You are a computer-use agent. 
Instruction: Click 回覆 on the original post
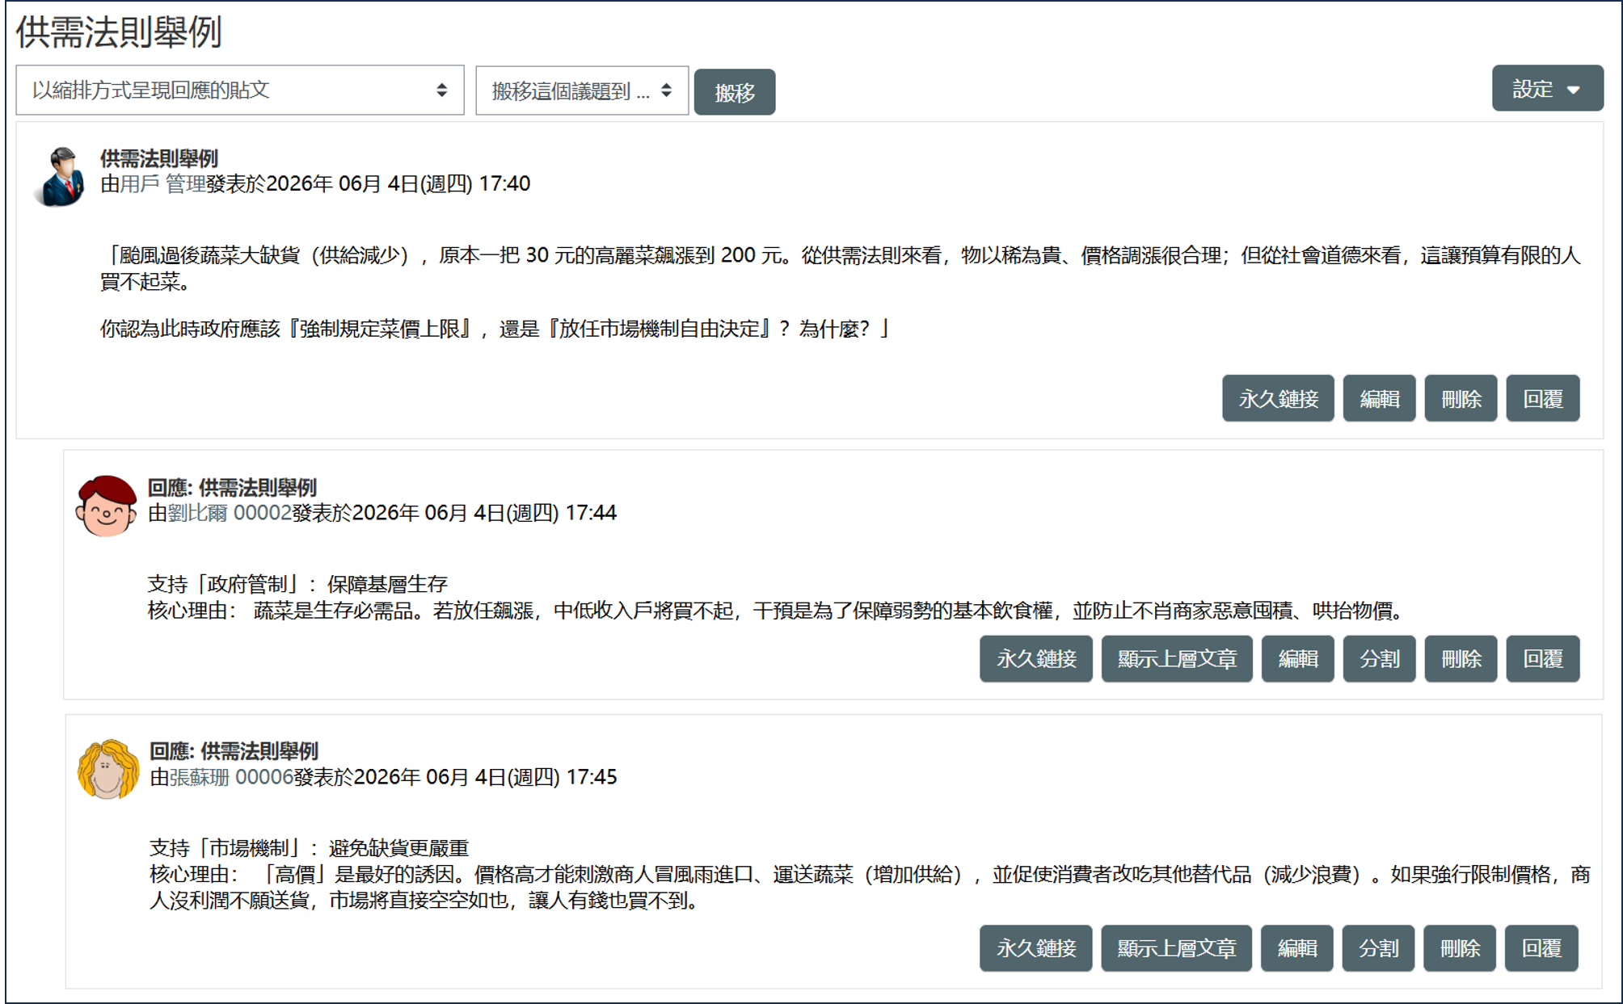1542,398
